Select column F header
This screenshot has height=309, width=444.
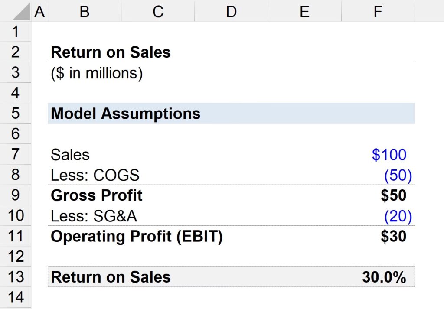(x=378, y=11)
